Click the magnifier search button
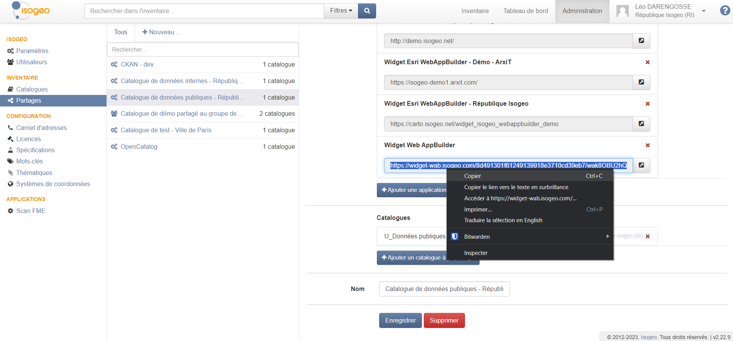The image size is (733, 341). coord(367,11)
